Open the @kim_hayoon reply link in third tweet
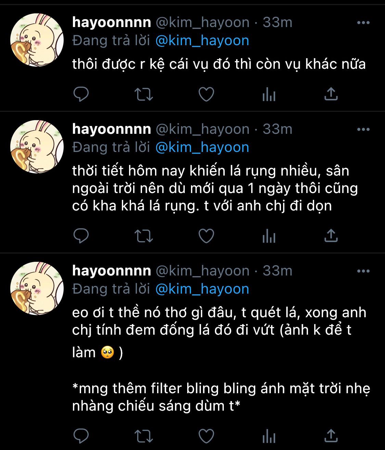This screenshot has width=385, height=450. [202, 289]
